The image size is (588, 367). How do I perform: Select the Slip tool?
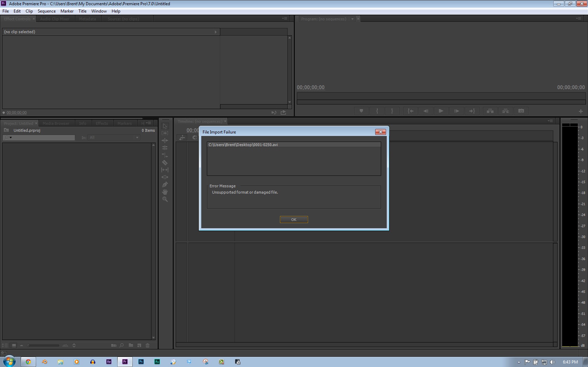(165, 170)
